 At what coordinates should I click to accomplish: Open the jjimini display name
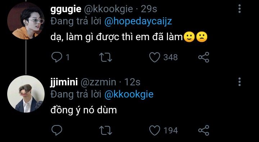point(64,82)
